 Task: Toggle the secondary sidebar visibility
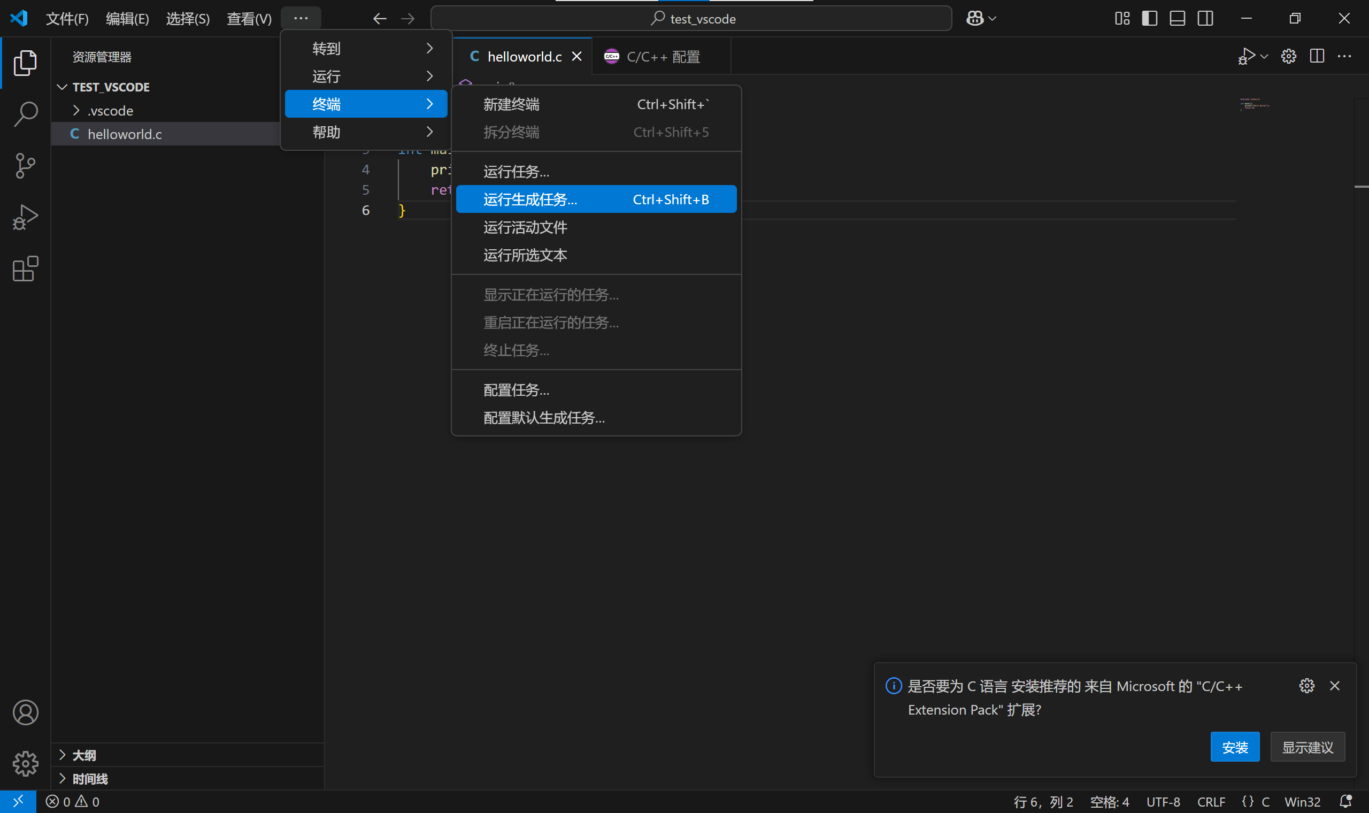1205,18
